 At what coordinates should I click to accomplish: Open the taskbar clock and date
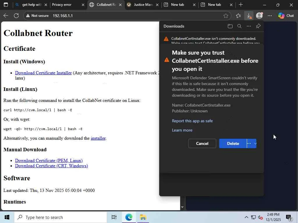pos(273,217)
